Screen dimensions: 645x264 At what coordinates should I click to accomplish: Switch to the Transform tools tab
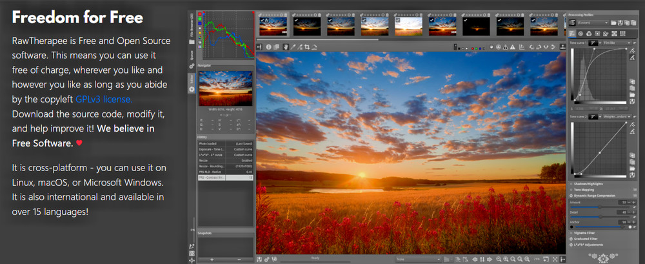tap(606, 34)
